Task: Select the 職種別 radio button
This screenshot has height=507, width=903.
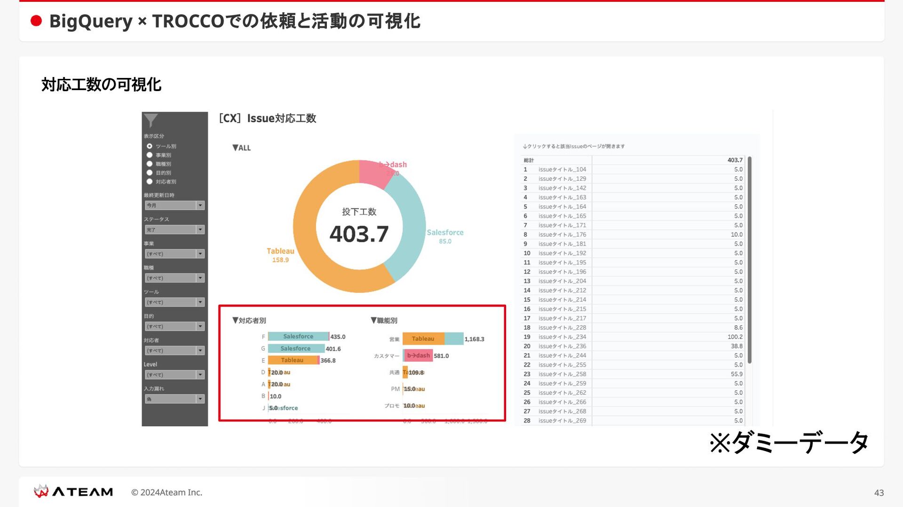Action: tap(150, 164)
